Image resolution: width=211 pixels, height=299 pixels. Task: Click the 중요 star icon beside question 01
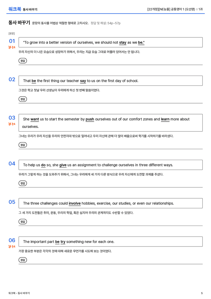(x=10, y=47)
